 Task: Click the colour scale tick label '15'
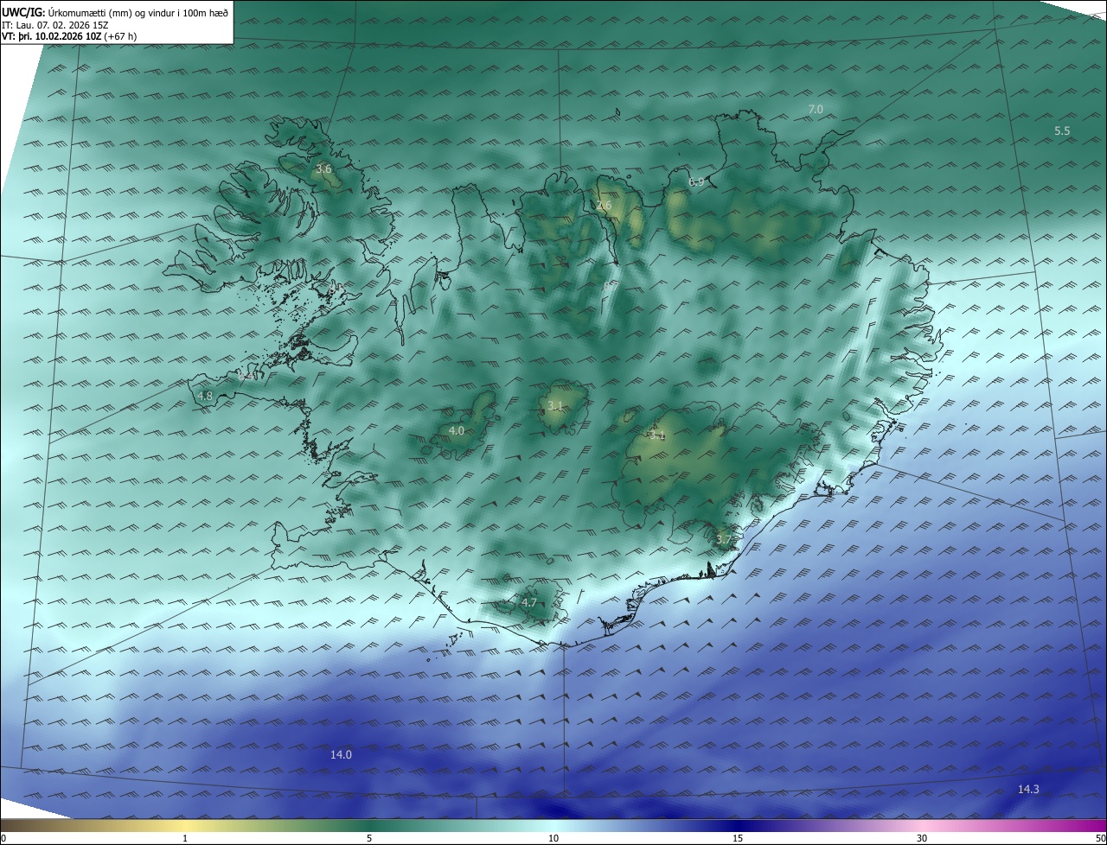point(738,838)
